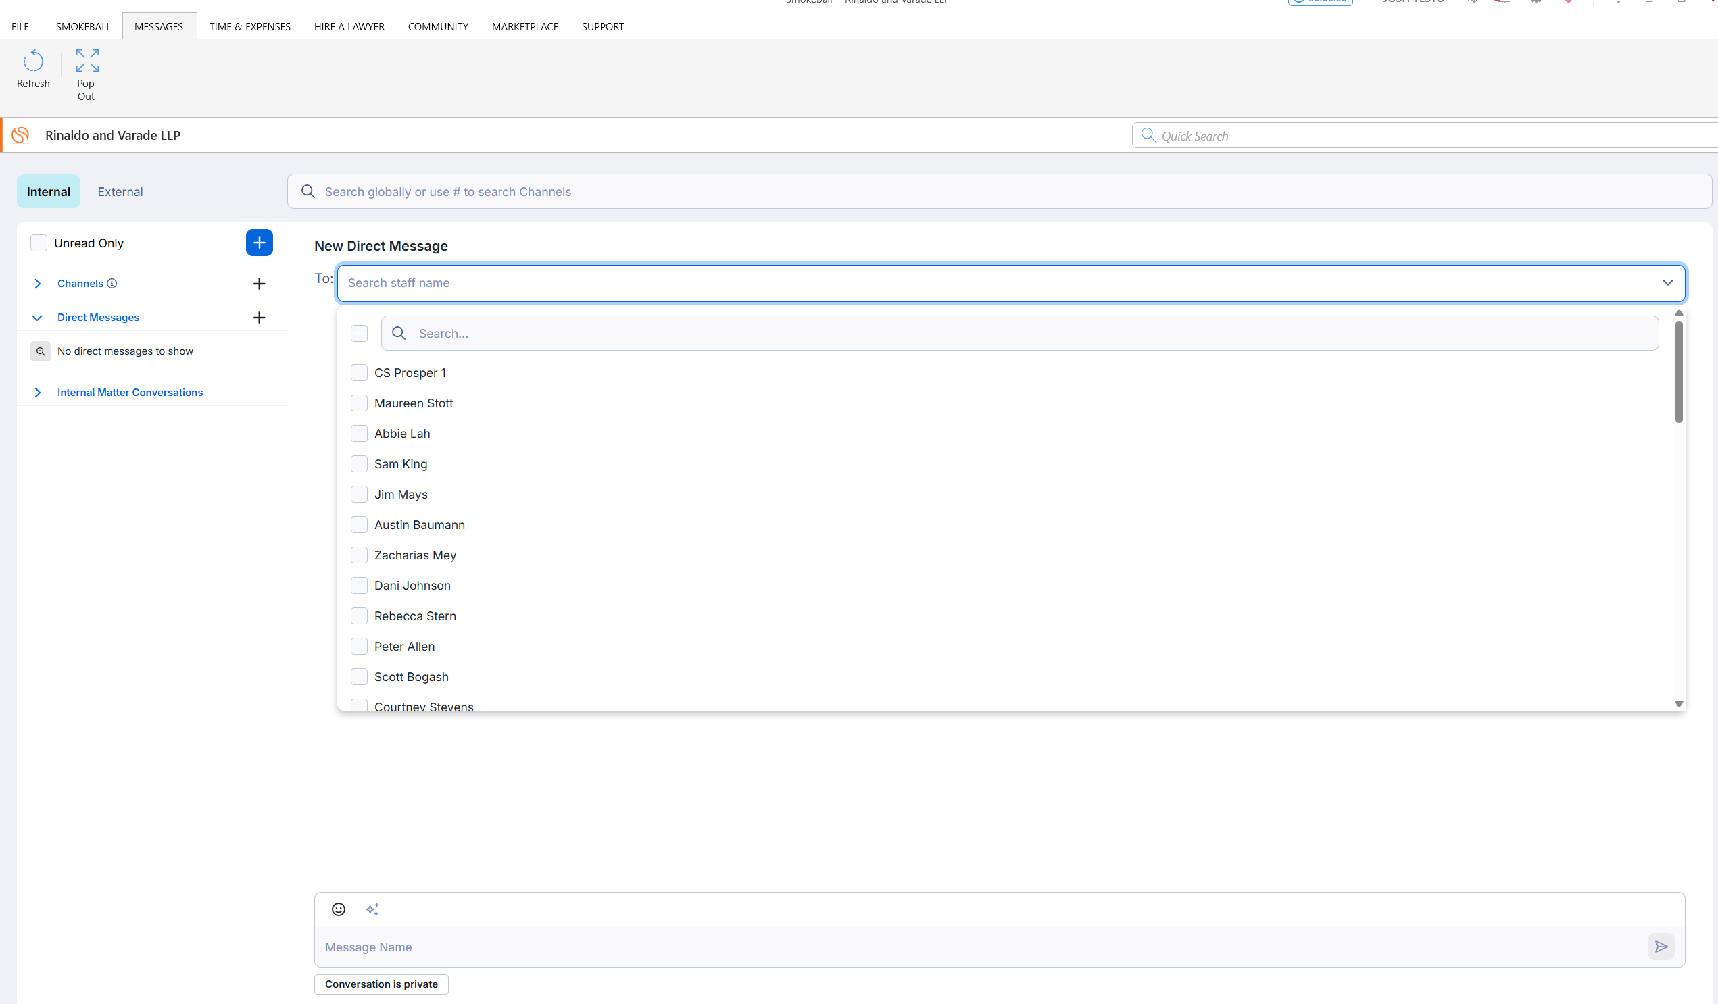Check the Rebecca Stern checkbox
Screen dimensions: 1718x1004
click(360, 616)
